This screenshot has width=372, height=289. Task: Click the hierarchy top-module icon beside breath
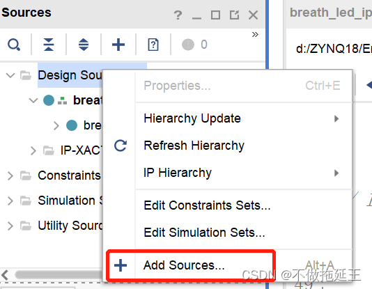pyautogui.click(x=63, y=100)
